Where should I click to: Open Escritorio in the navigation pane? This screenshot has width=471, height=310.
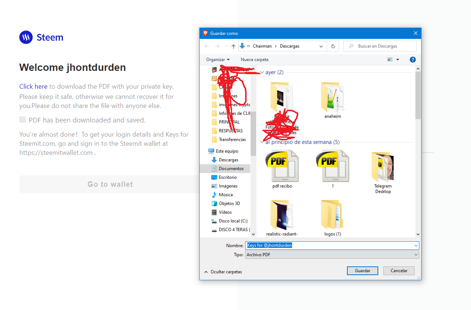[224, 177]
